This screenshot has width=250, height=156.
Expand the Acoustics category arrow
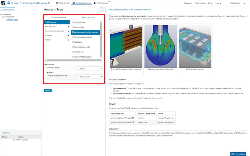69,36
